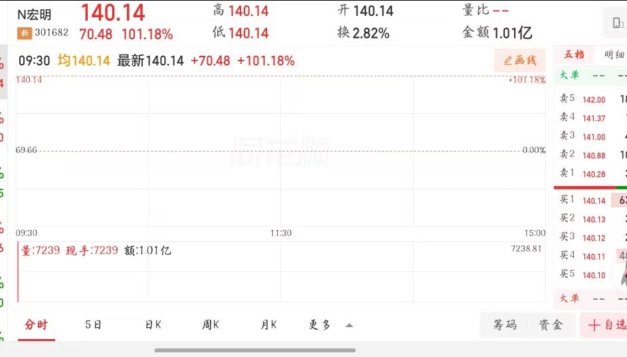Open the 筹码 chip distribution panel
Screen dimensions: 627x357
tap(505, 325)
